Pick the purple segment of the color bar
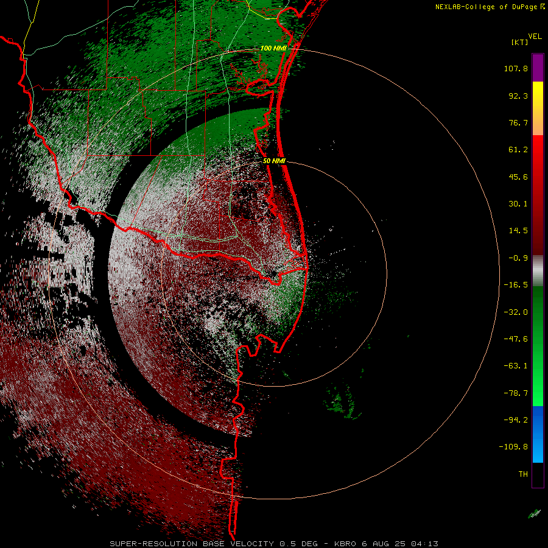548x548 pixels. [538, 68]
